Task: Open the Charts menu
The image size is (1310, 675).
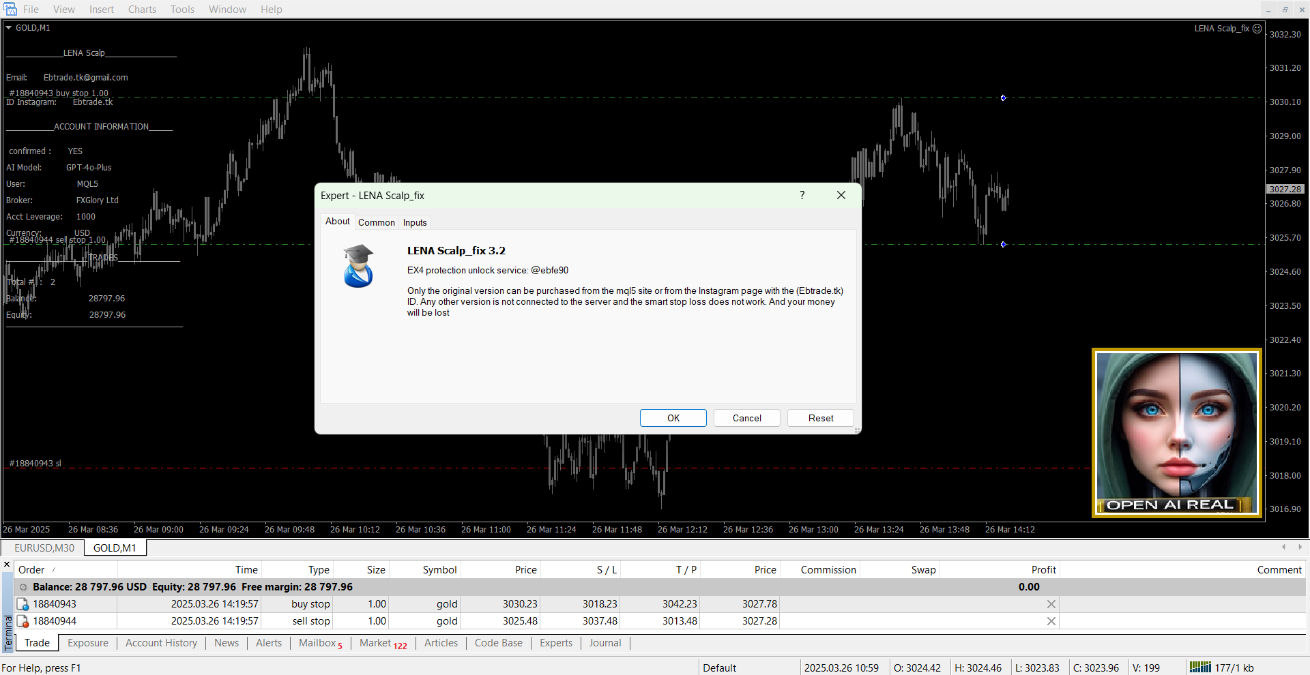Action: (142, 10)
